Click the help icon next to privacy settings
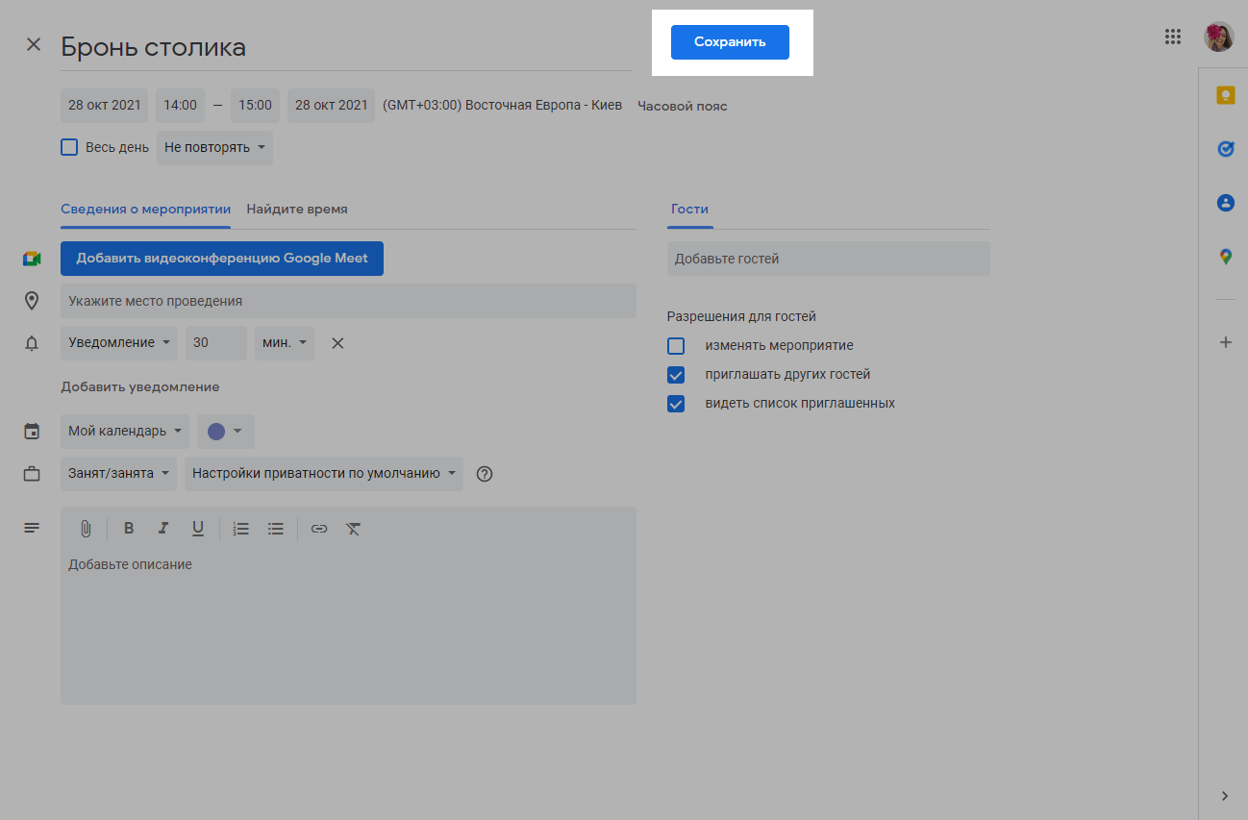 485,474
